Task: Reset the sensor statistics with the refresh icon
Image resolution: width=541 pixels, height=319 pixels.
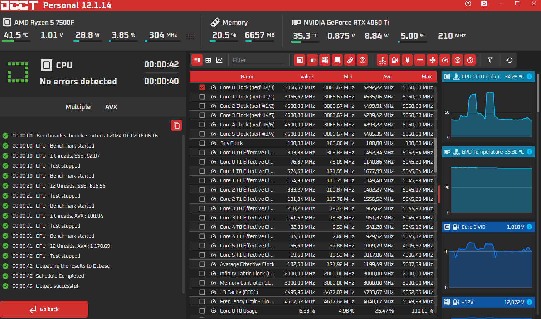Action: [510, 60]
